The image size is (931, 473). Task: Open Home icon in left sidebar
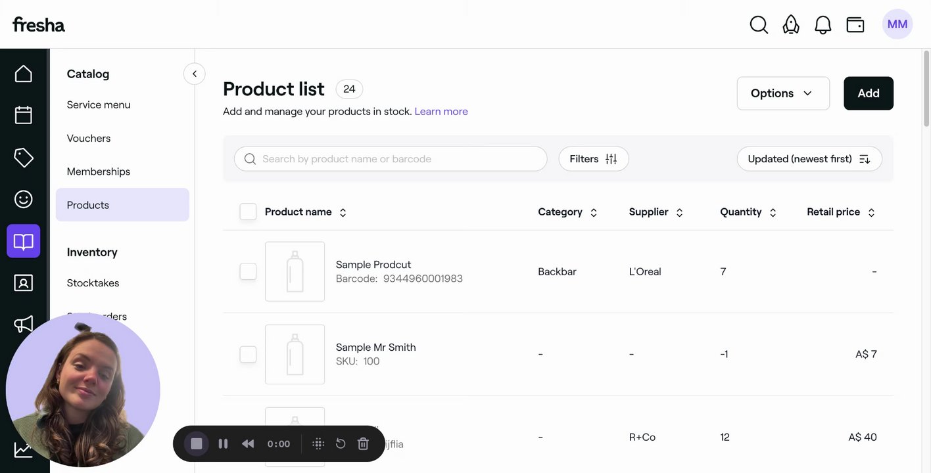tap(24, 74)
